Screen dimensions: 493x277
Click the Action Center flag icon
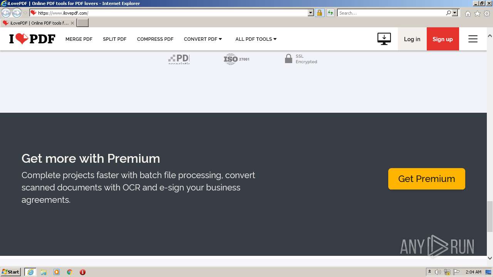456,272
